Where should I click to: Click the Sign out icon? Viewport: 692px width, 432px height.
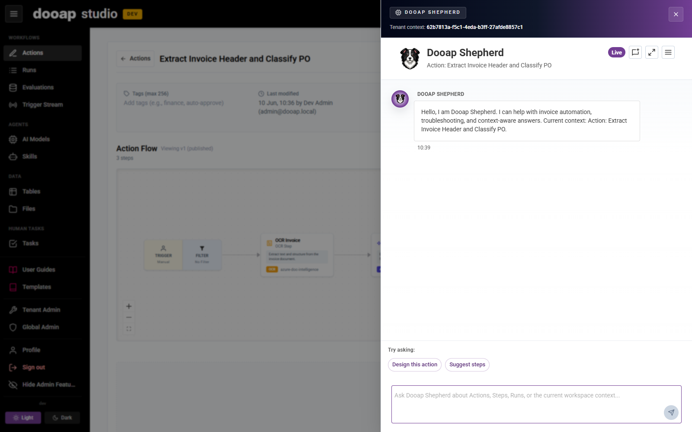point(13,367)
